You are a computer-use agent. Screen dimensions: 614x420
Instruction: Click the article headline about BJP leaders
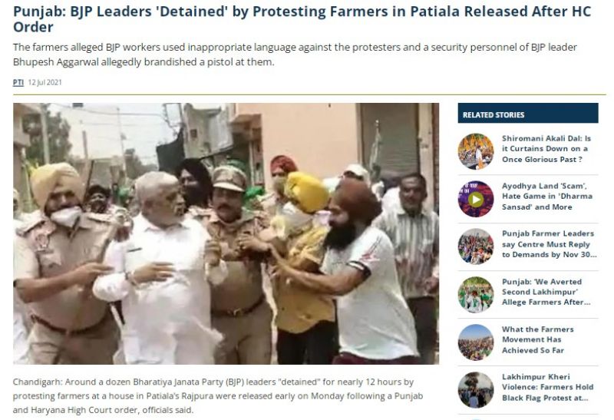[x=302, y=19]
